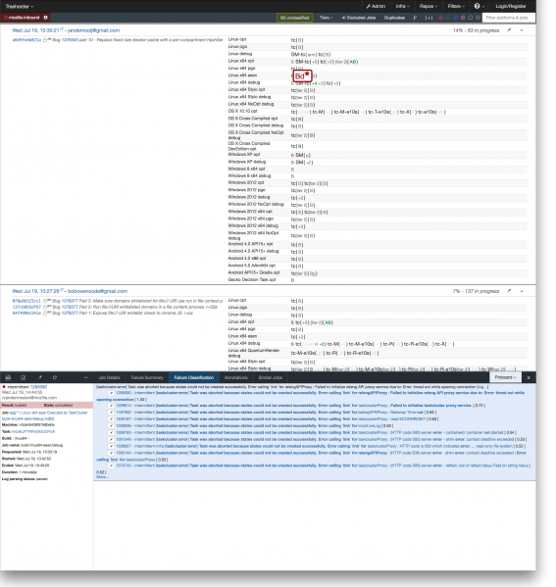
Task: Select the Failure Classification tab
Action: (194, 377)
